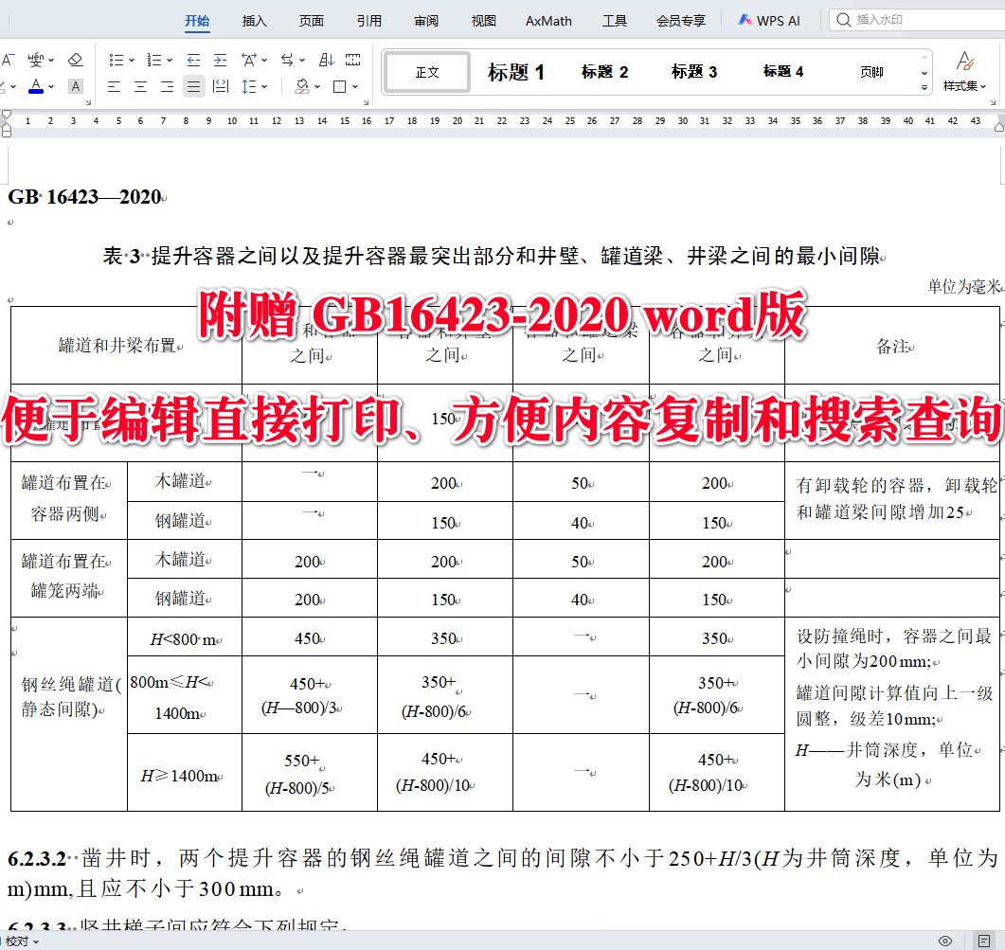Apply left text alignment
The height and width of the screenshot is (950, 1005).
click(x=114, y=86)
